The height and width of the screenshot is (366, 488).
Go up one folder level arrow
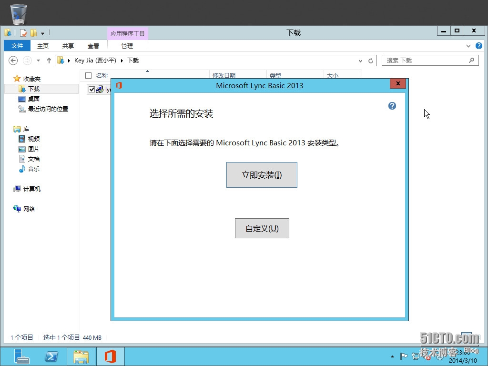click(49, 61)
